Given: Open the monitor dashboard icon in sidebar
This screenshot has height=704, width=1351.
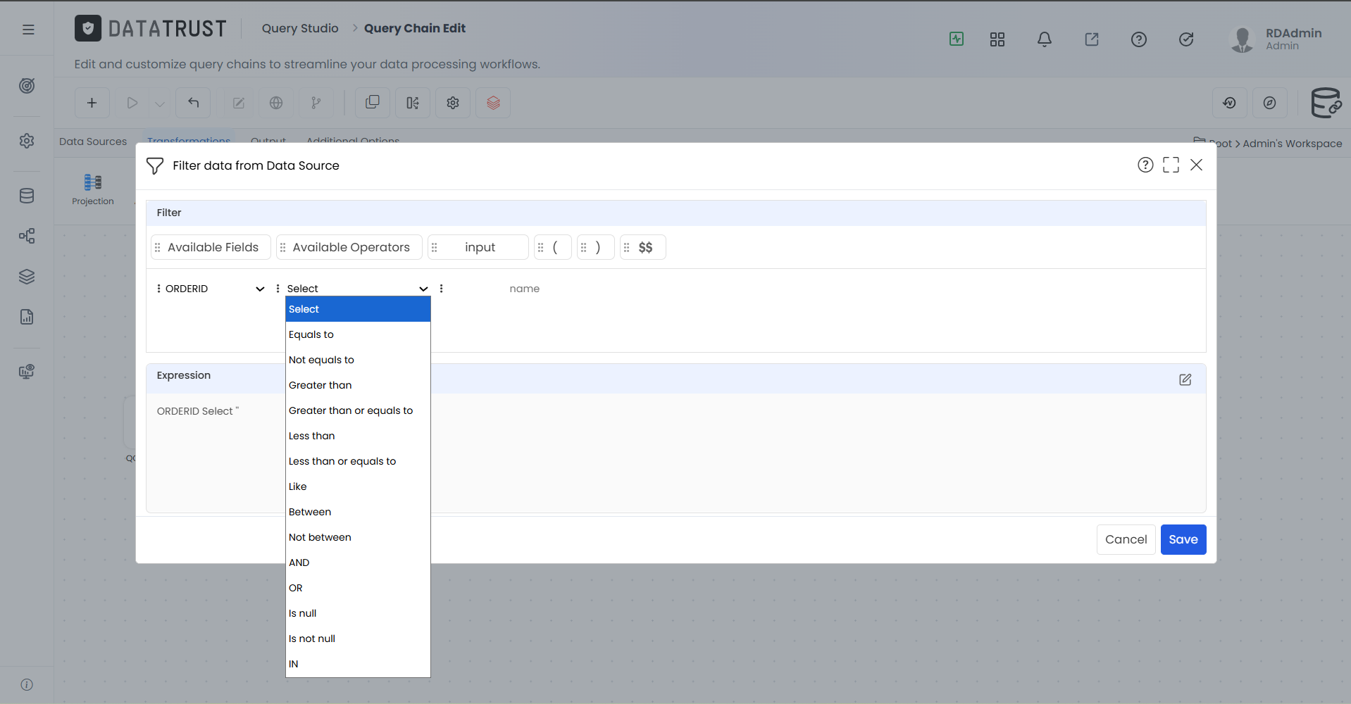Looking at the screenshot, I should click(27, 372).
